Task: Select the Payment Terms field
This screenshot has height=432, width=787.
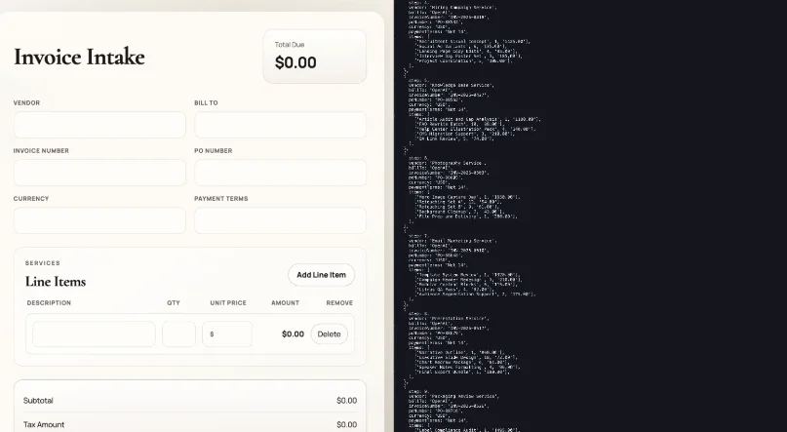Action: (x=280, y=220)
